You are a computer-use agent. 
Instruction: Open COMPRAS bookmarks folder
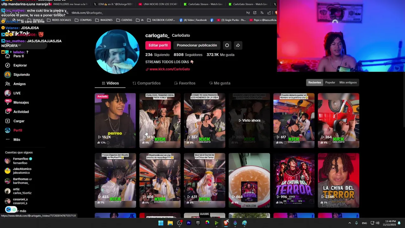(x=83, y=20)
